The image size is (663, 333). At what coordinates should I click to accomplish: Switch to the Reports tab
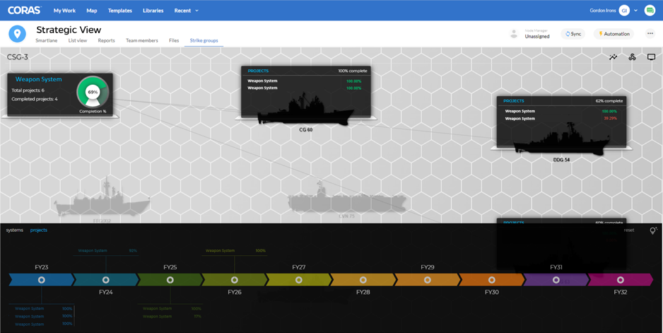point(107,40)
